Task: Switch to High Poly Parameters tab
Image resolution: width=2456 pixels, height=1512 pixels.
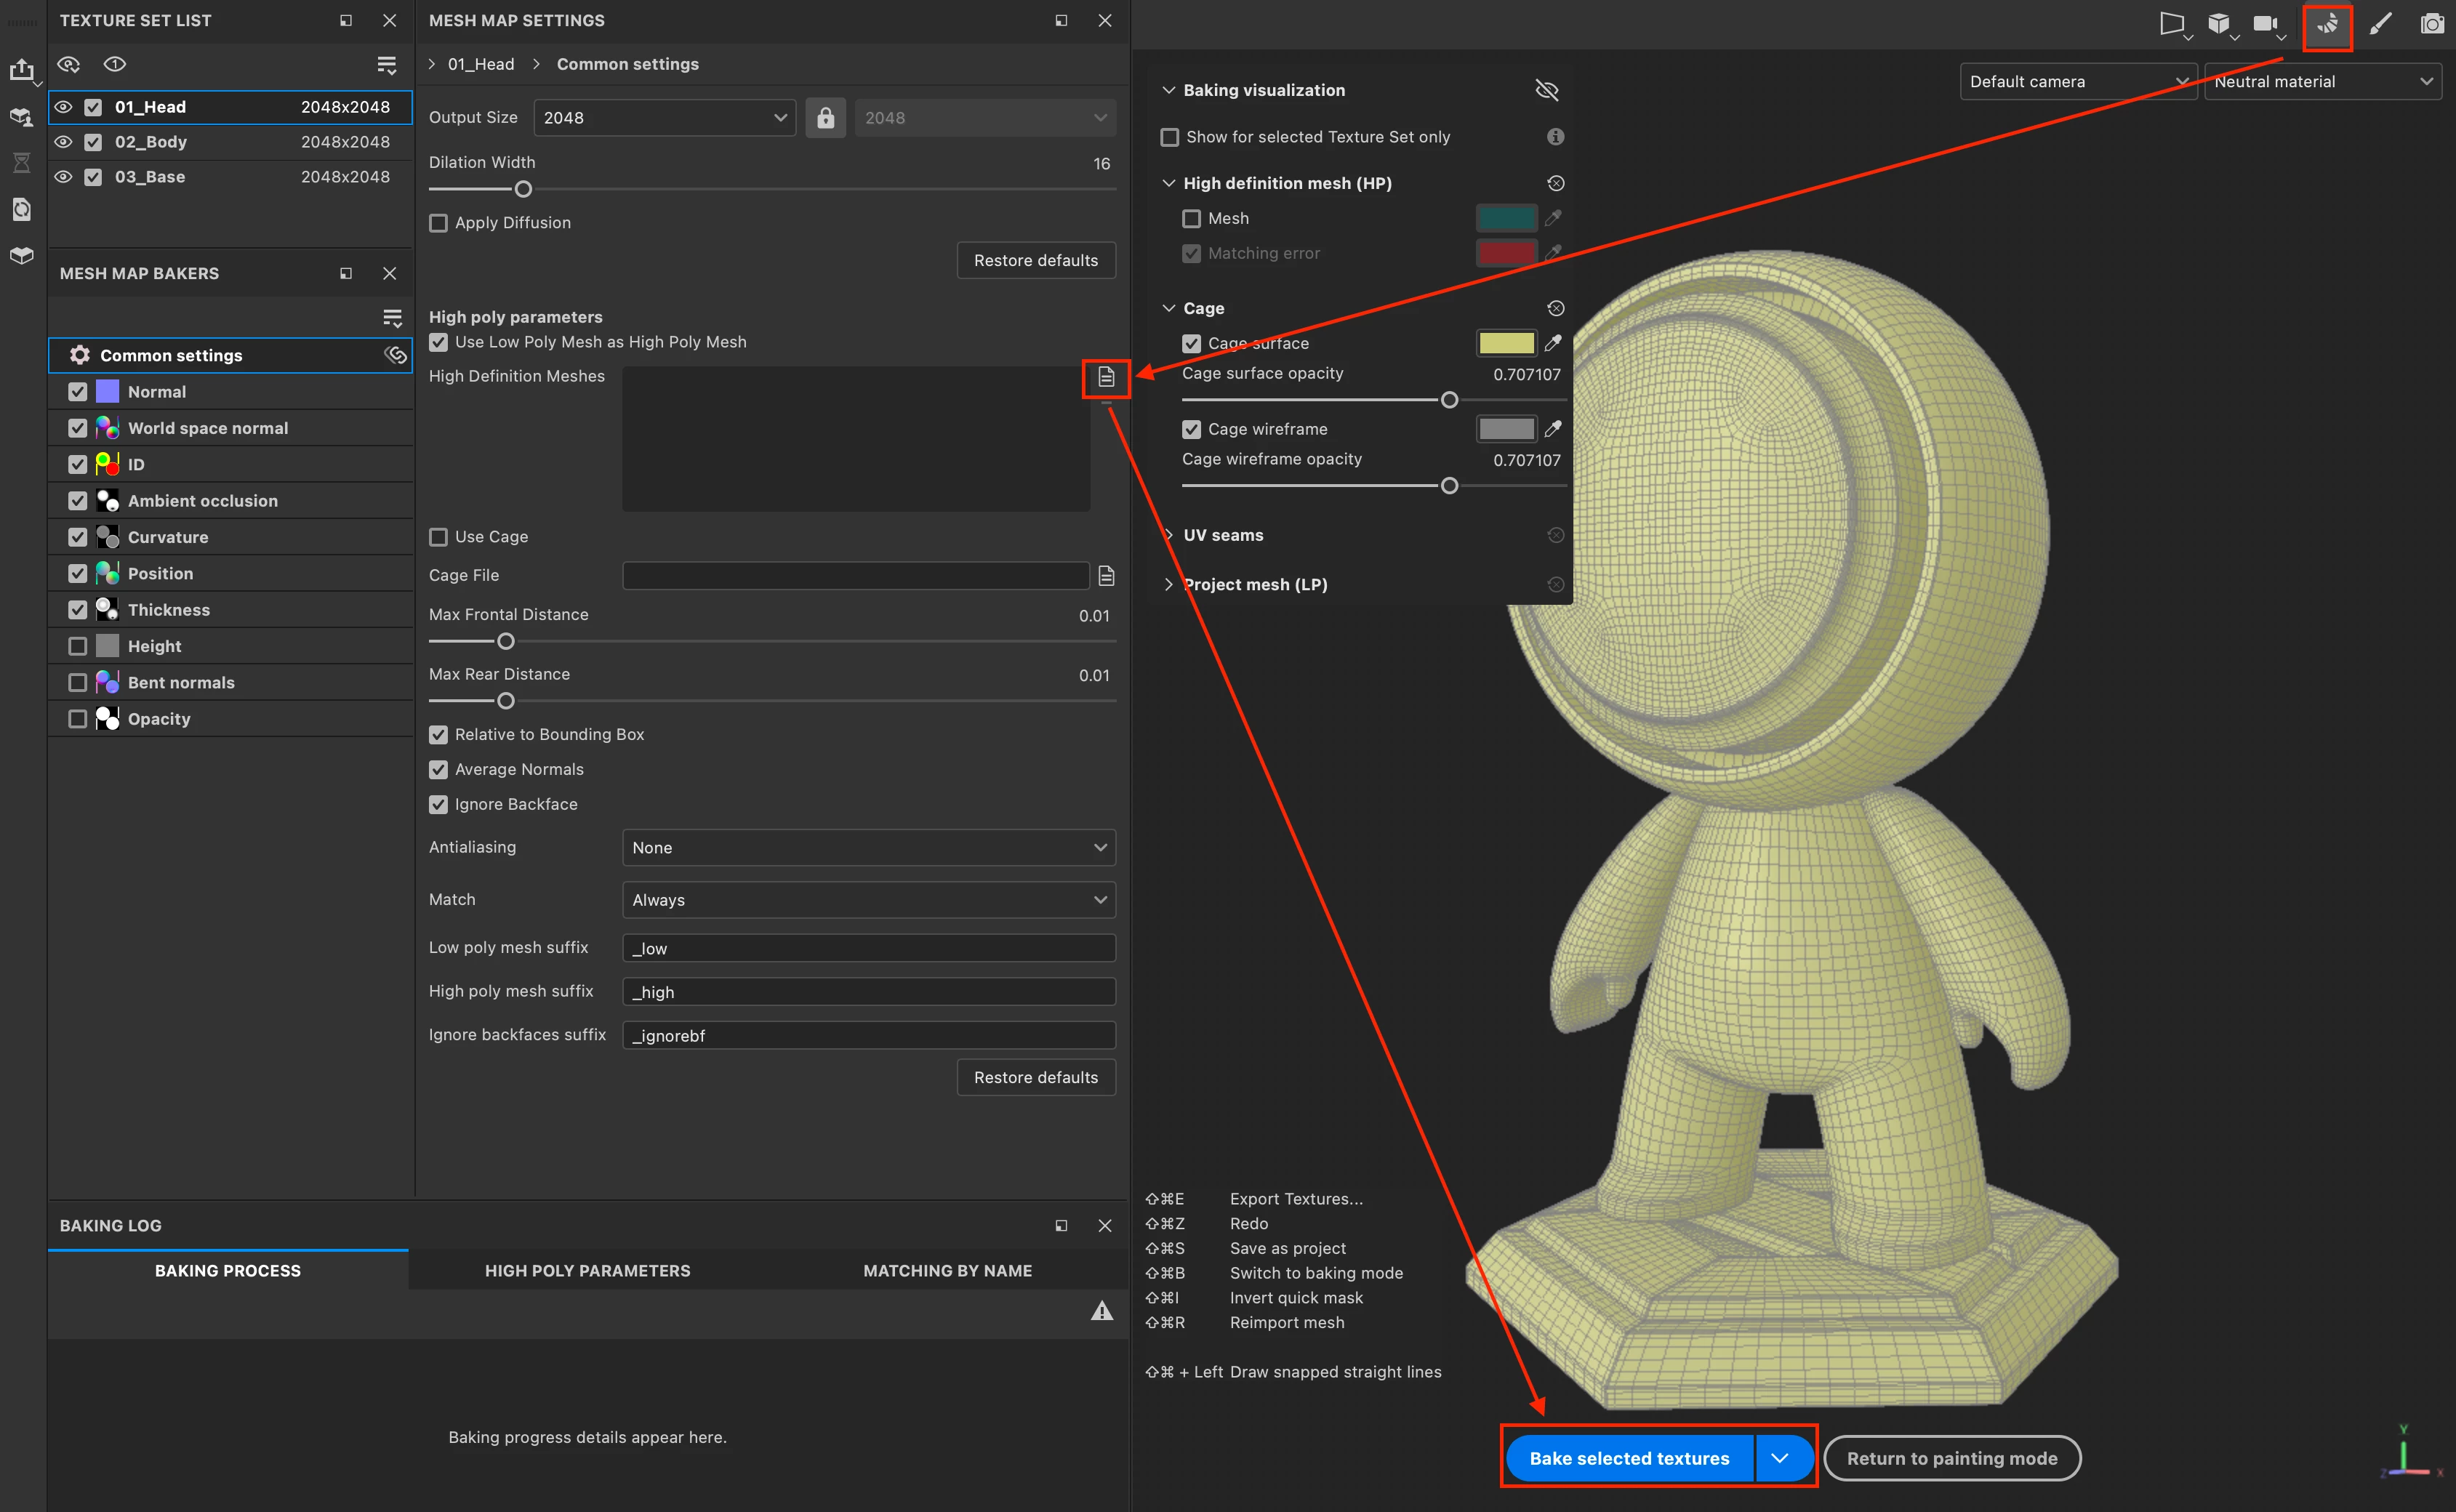Action: (x=587, y=1270)
